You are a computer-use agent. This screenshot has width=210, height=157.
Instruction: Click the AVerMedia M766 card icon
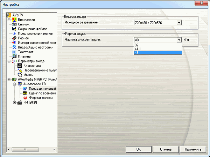tap(14, 80)
